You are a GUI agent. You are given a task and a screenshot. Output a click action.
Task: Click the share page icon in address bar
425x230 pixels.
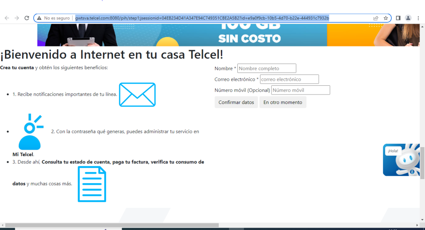click(376, 18)
